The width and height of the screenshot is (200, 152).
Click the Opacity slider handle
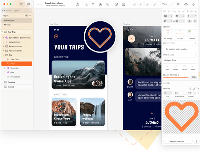(189, 77)
